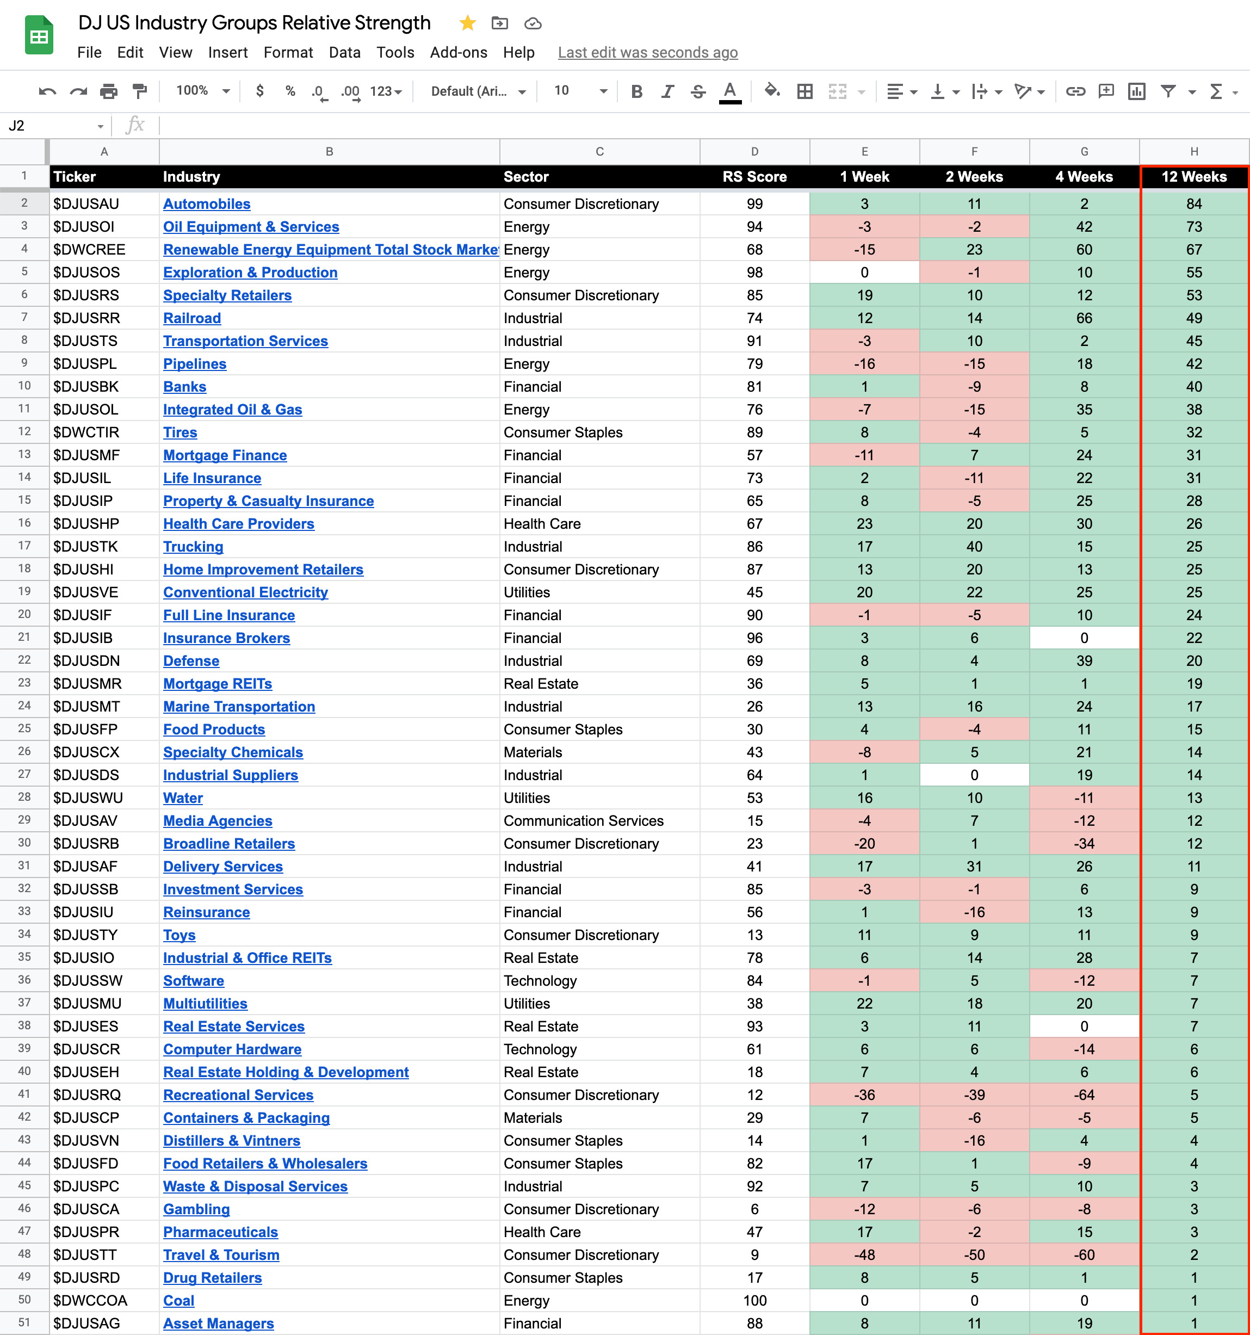The height and width of the screenshot is (1335, 1250).
Task: Click the Insert comment icon
Action: tap(1105, 91)
